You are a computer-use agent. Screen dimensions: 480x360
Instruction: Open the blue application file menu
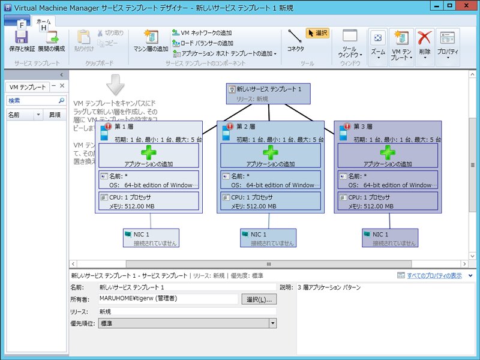[17, 21]
